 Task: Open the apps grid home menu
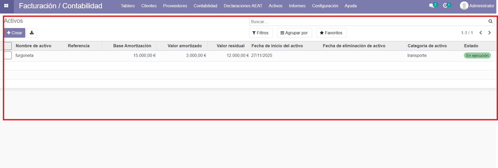[6, 6]
